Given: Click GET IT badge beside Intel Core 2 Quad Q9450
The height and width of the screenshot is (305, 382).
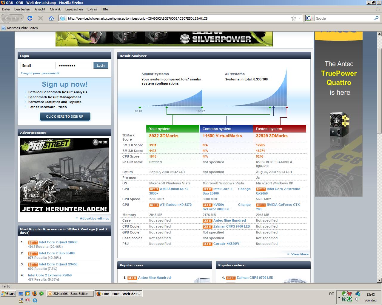Looking at the screenshot, I should point(33,264).
